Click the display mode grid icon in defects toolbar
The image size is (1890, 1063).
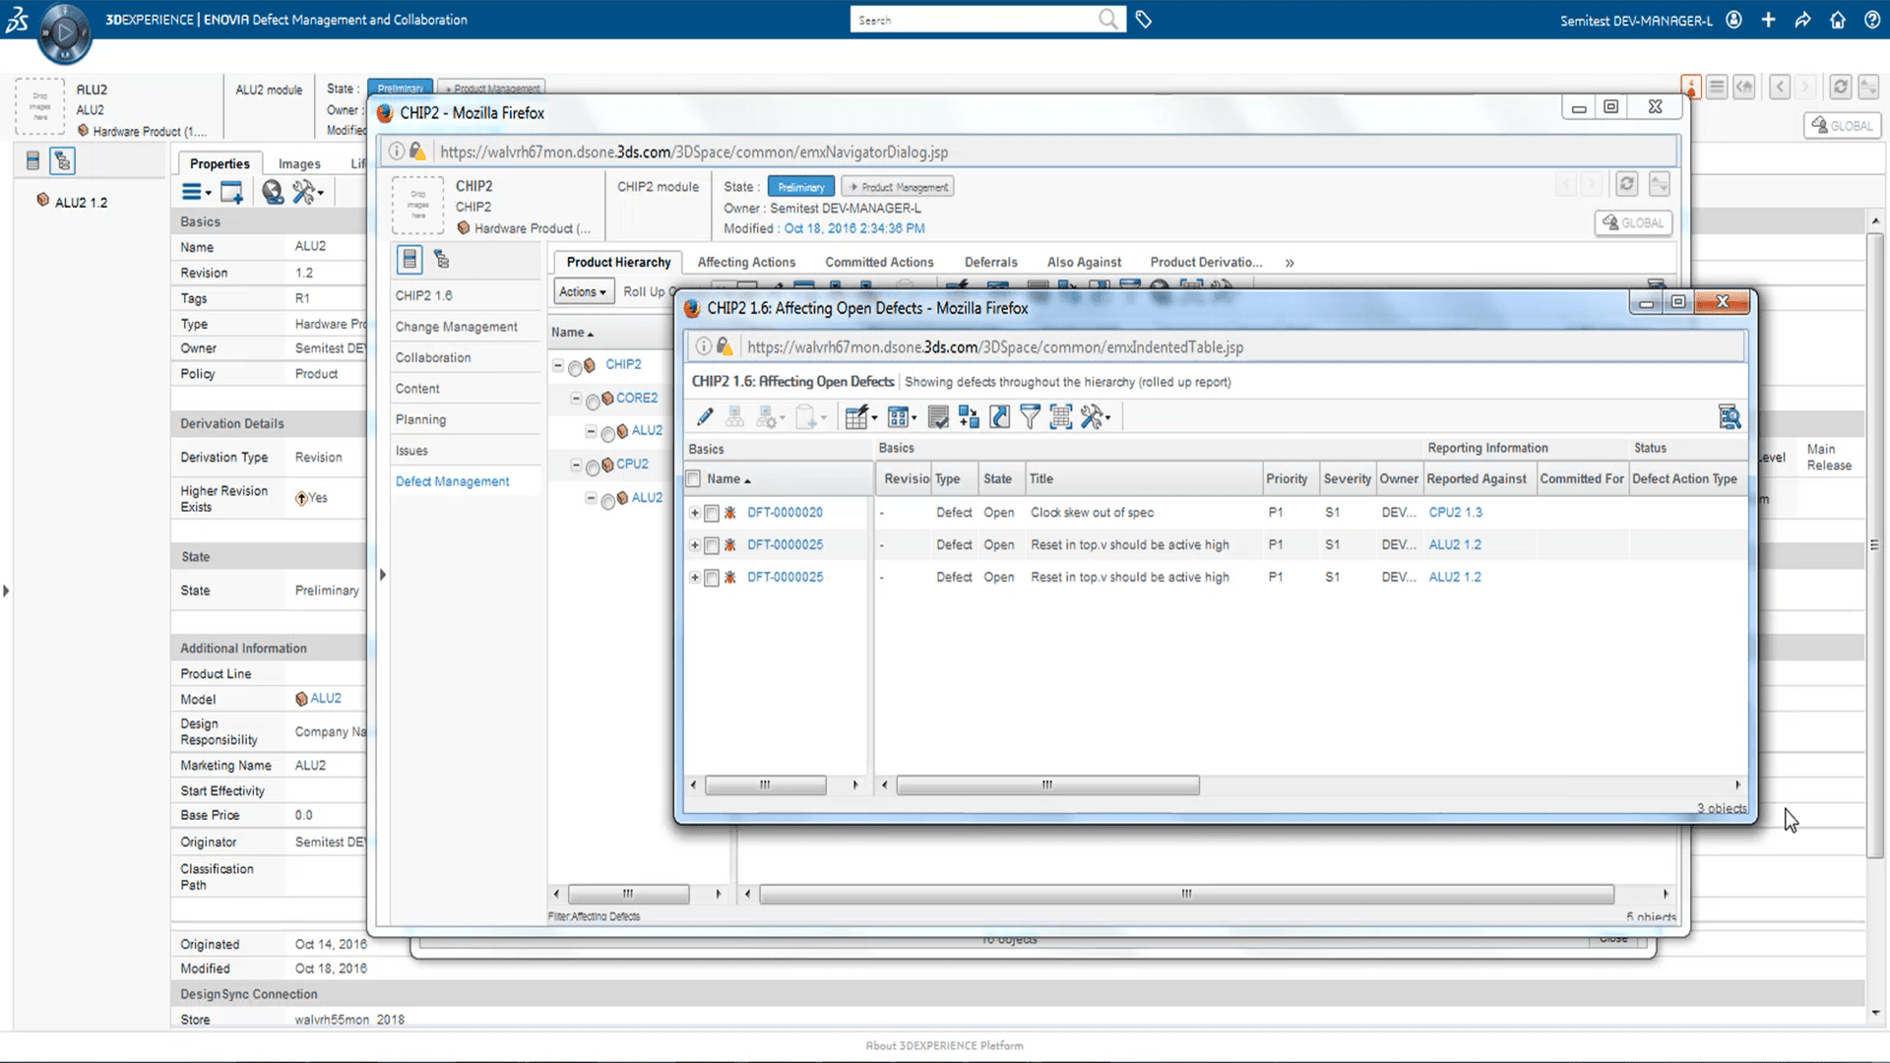point(902,417)
